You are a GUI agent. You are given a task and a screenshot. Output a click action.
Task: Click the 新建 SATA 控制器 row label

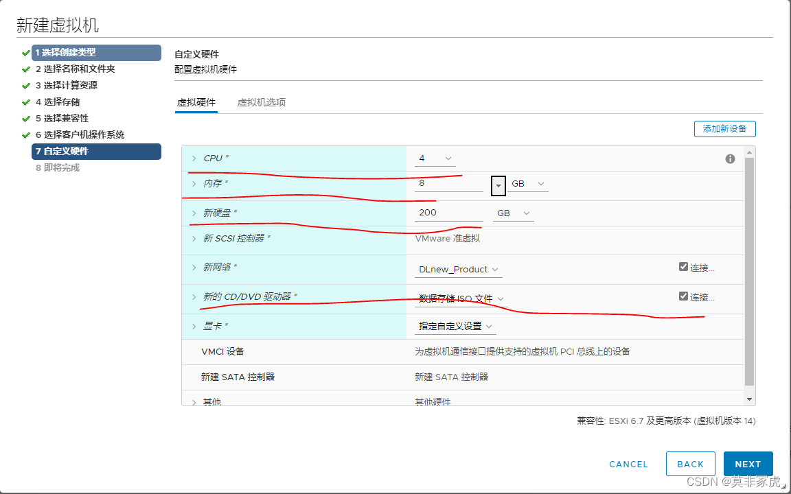pyautogui.click(x=238, y=377)
